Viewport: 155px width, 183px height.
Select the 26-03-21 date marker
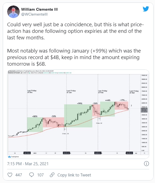pyautogui.click(x=129, y=153)
